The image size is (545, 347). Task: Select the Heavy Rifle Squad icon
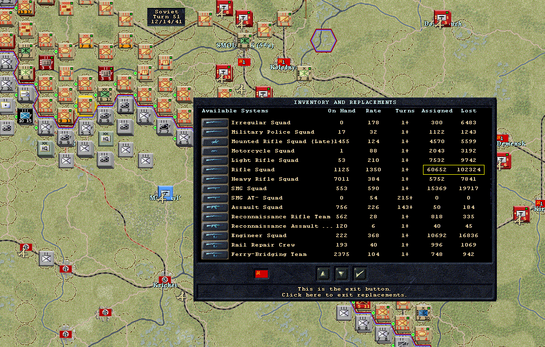(x=215, y=179)
